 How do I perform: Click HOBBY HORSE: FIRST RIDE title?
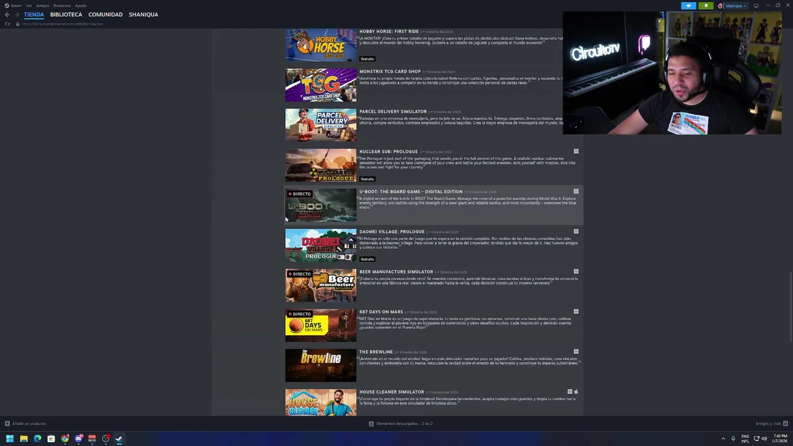coord(389,32)
